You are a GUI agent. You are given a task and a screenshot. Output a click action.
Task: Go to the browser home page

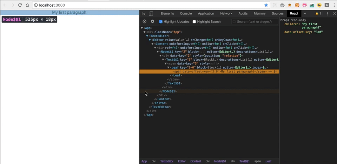[27, 5]
